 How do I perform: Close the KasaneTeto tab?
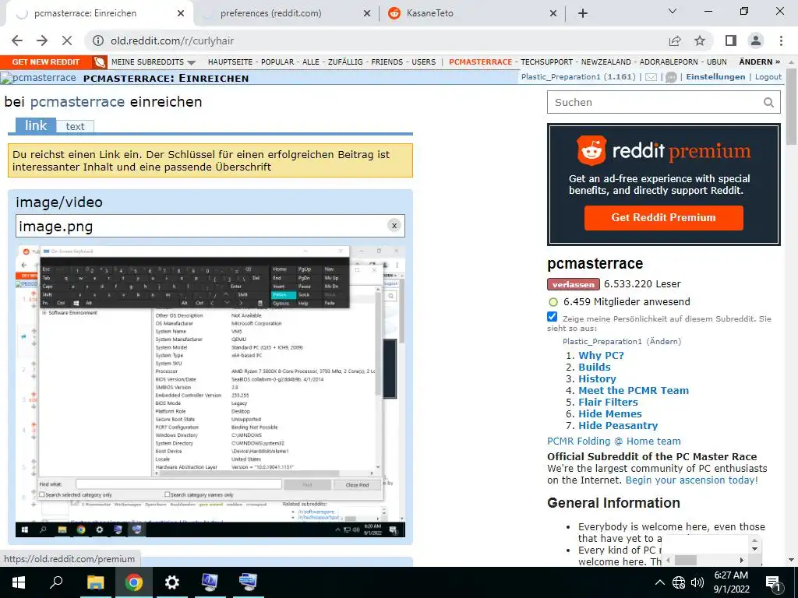pyautogui.click(x=553, y=13)
